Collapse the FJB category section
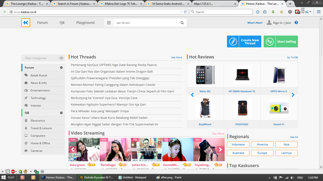 (61, 113)
